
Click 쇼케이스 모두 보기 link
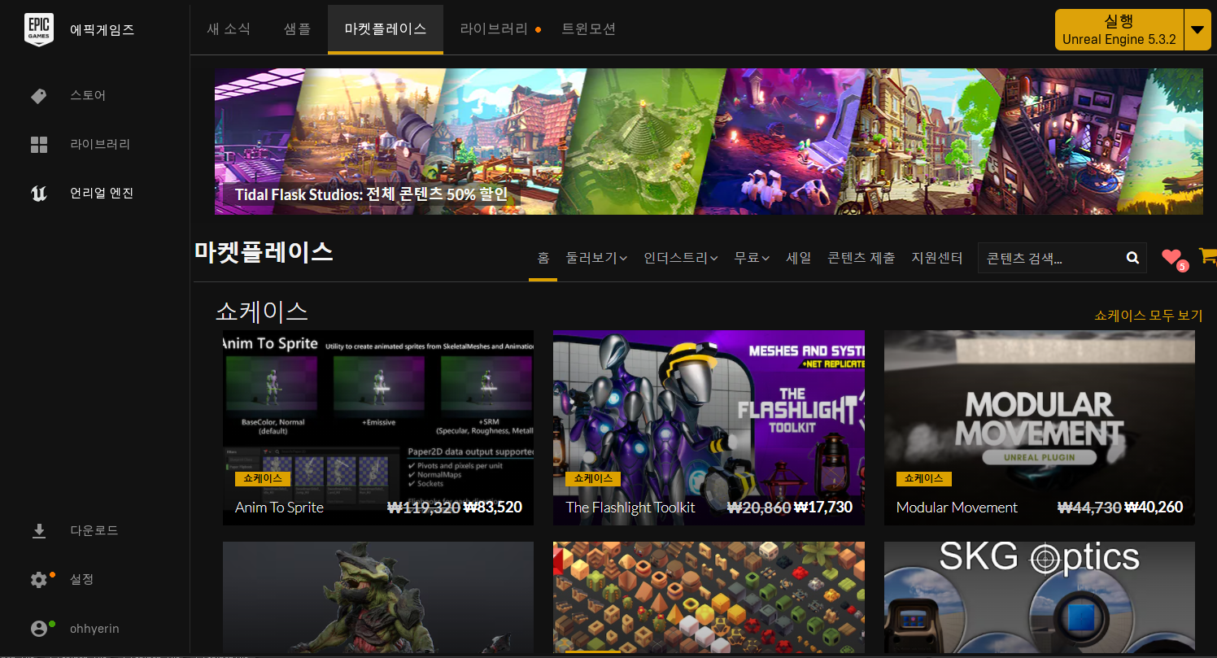[1148, 316]
